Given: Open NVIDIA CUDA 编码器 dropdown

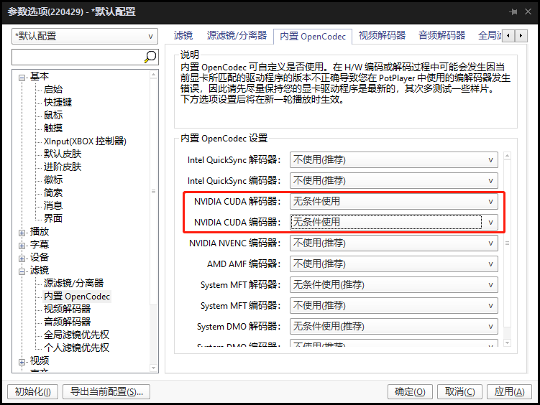Looking at the screenshot, I should pos(393,222).
